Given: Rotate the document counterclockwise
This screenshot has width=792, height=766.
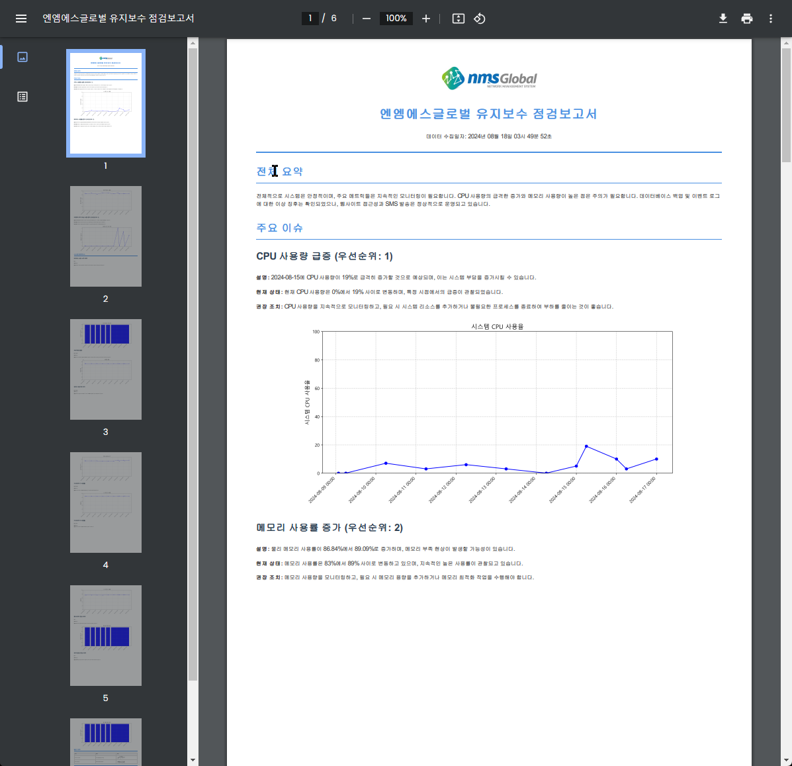Looking at the screenshot, I should pos(479,19).
